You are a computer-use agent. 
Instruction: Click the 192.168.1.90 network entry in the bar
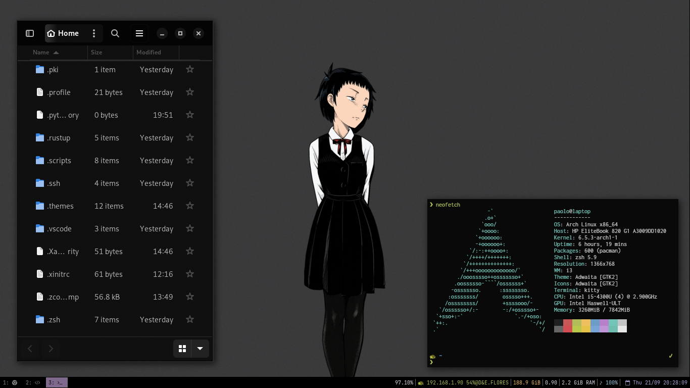464,383
